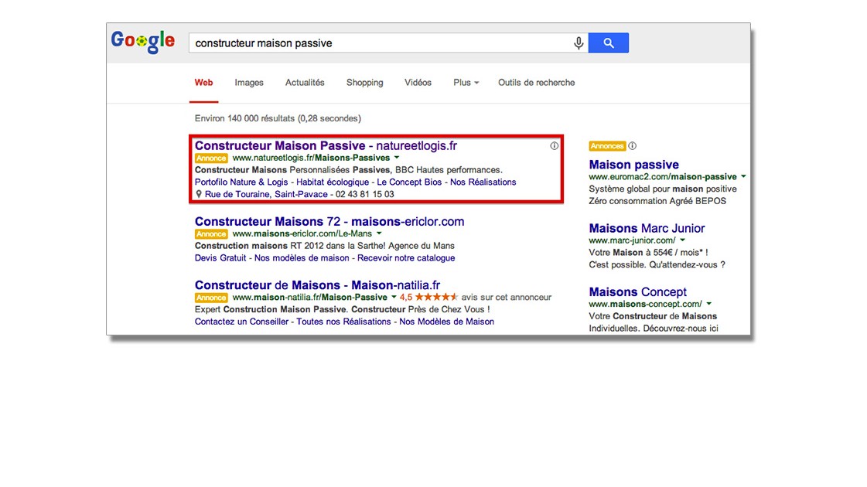The width and height of the screenshot is (867, 487).
Task: Click 'Environ 140 000 résultats' text
Action: coord(245,118)
